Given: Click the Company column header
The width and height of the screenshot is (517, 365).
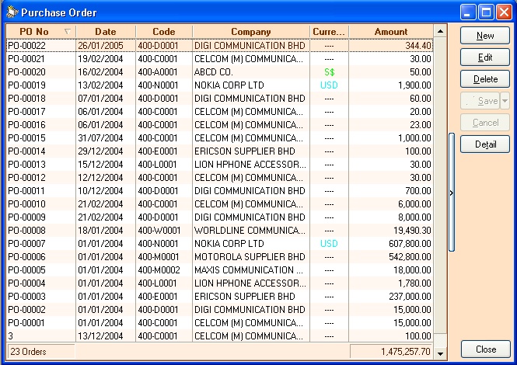Looking at the screenshot, I should click(x=251, y=32).
